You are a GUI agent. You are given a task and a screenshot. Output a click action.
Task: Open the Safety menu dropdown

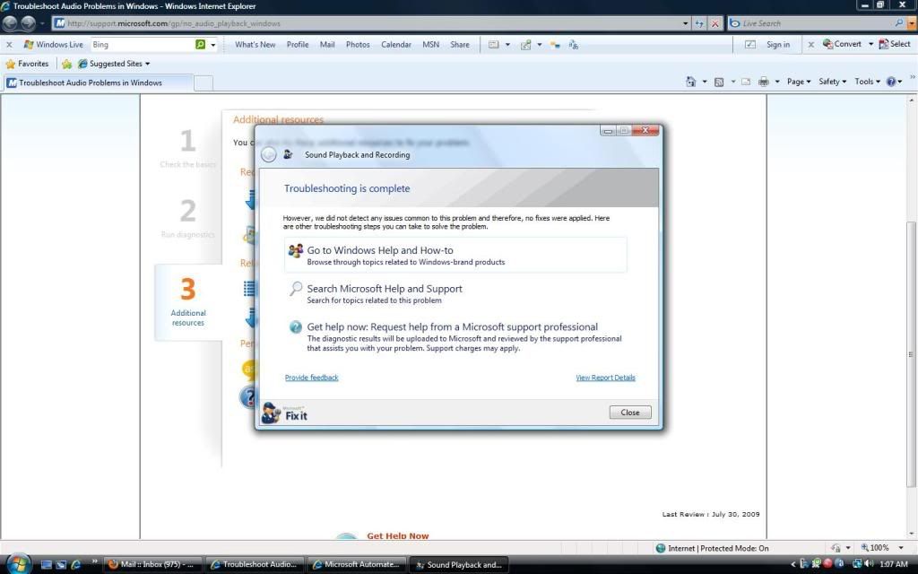click(833, 82)
